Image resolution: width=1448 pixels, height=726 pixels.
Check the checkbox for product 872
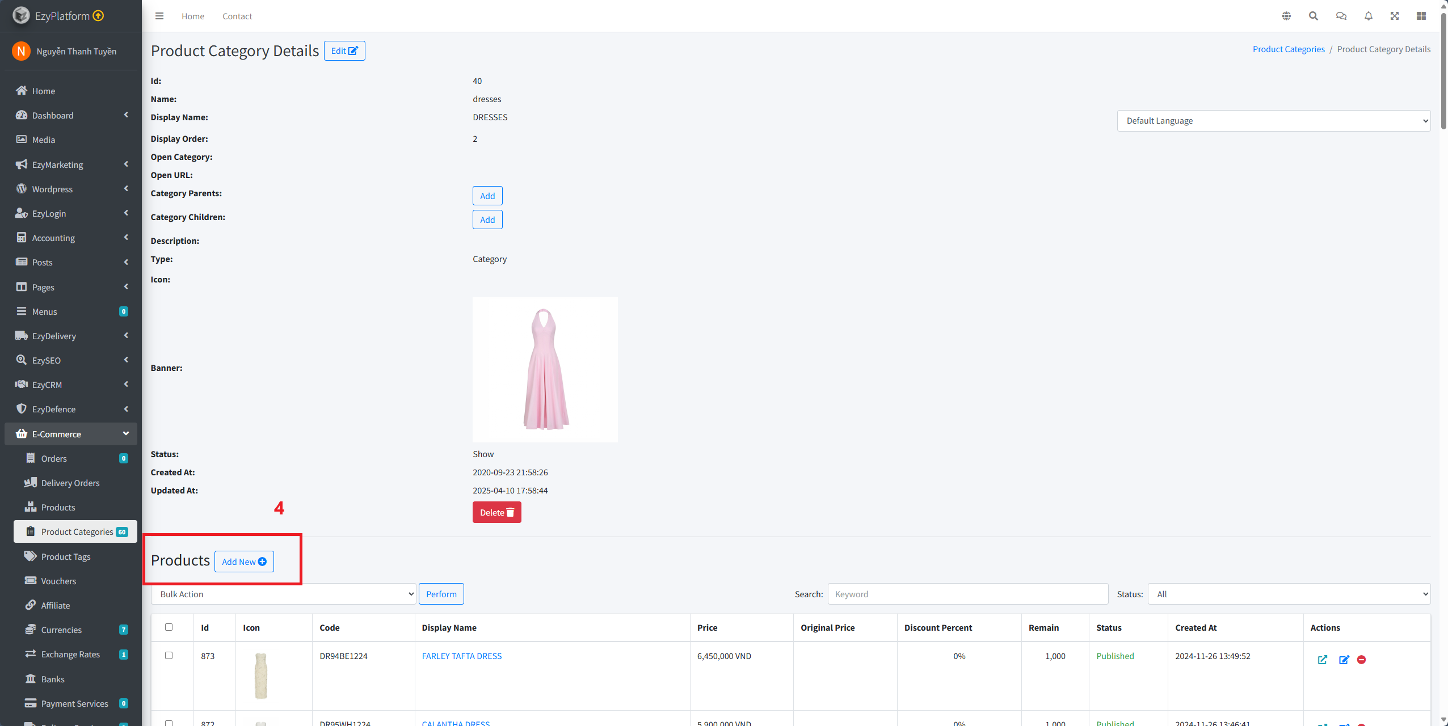pyautogui.click(x=169, y=723)
